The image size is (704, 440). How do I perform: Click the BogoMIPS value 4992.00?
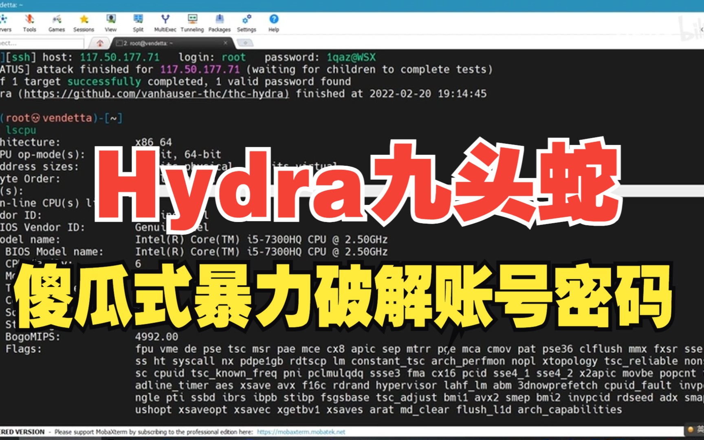(157, 337)
